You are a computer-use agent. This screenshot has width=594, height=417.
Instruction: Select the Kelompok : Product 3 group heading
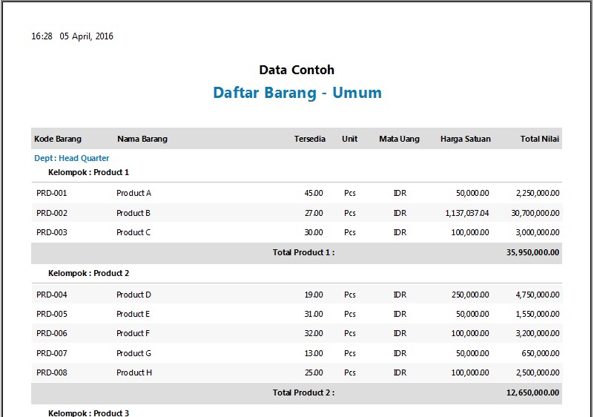pos(88,413)
